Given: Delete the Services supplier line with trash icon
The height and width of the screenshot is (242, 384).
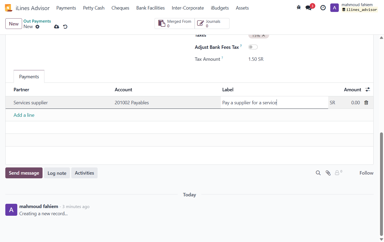Looking at the screenshot, I should (366, 102).
